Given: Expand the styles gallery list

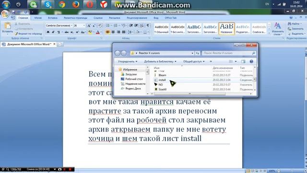Looking at the screenshot, I should [x=269, y=33].
